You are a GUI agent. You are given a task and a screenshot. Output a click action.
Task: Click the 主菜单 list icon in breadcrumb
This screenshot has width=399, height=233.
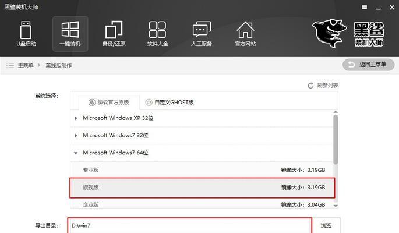coord(10,65)
